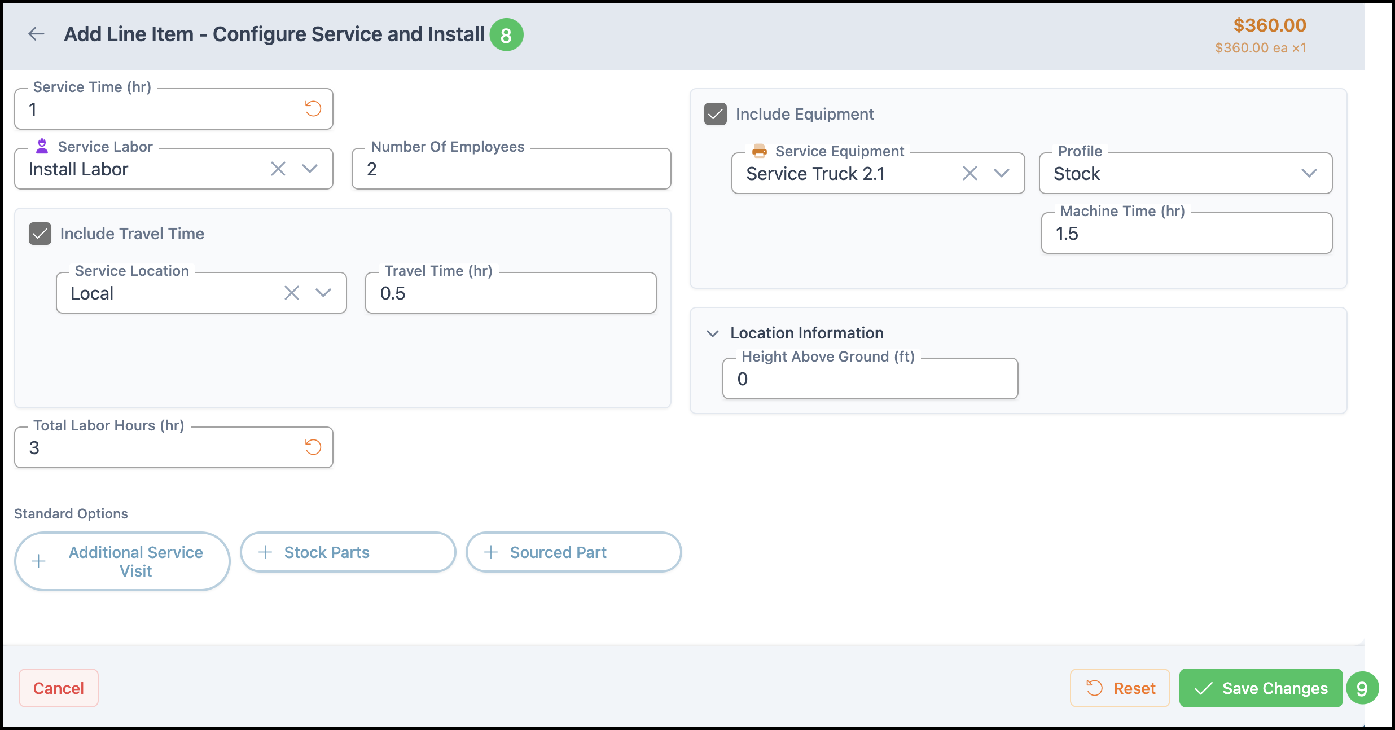Click the Number Of Employees field
The height and width of the screenshot is (730, 1395).
pos(511,169)
